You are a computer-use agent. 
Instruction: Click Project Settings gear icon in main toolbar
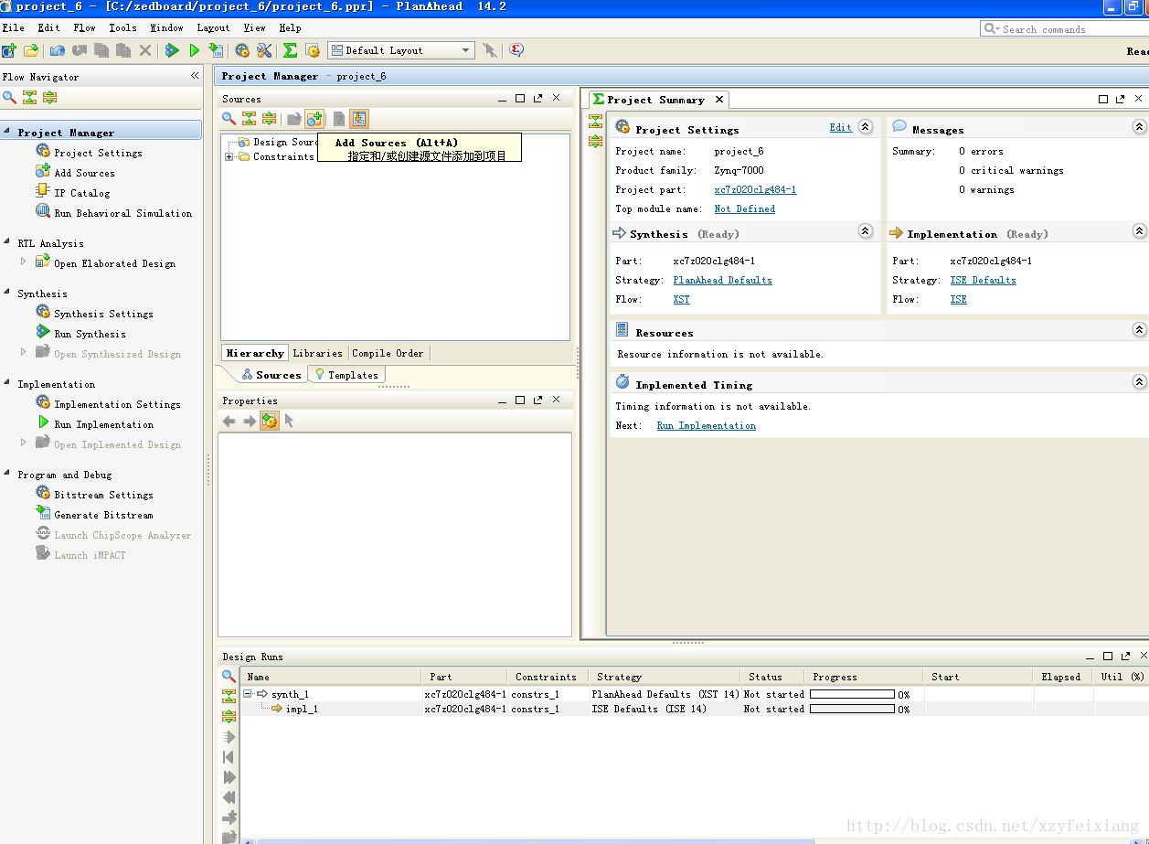point(242,50)
